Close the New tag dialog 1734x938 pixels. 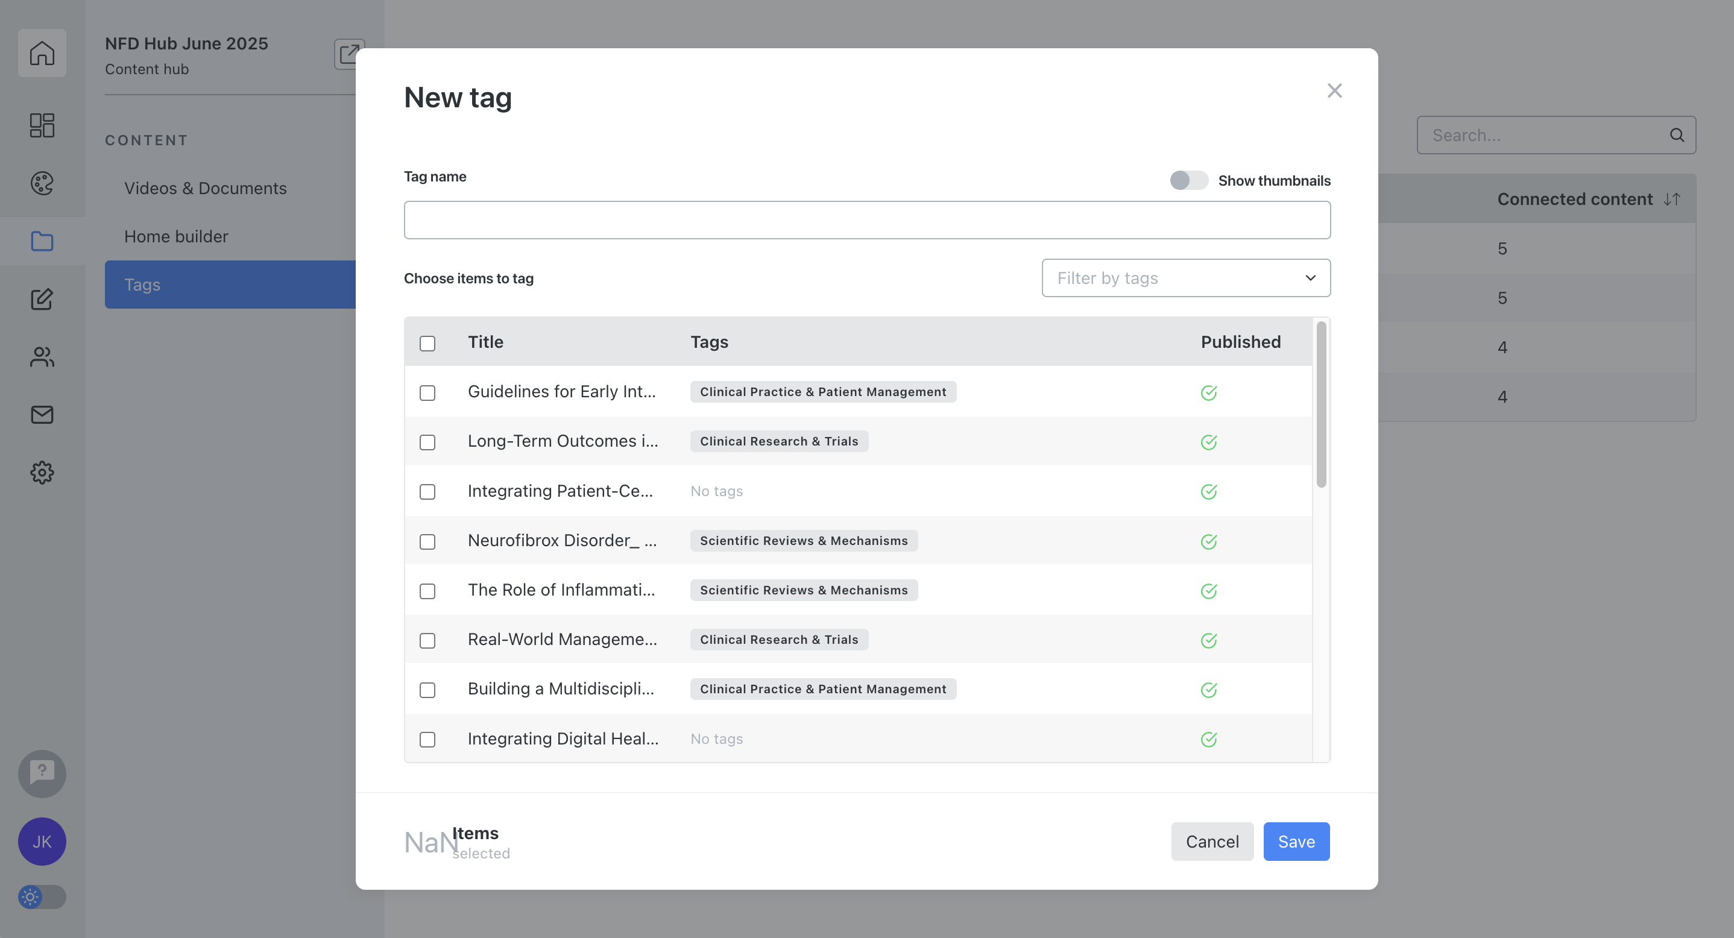click(1334, 90)
